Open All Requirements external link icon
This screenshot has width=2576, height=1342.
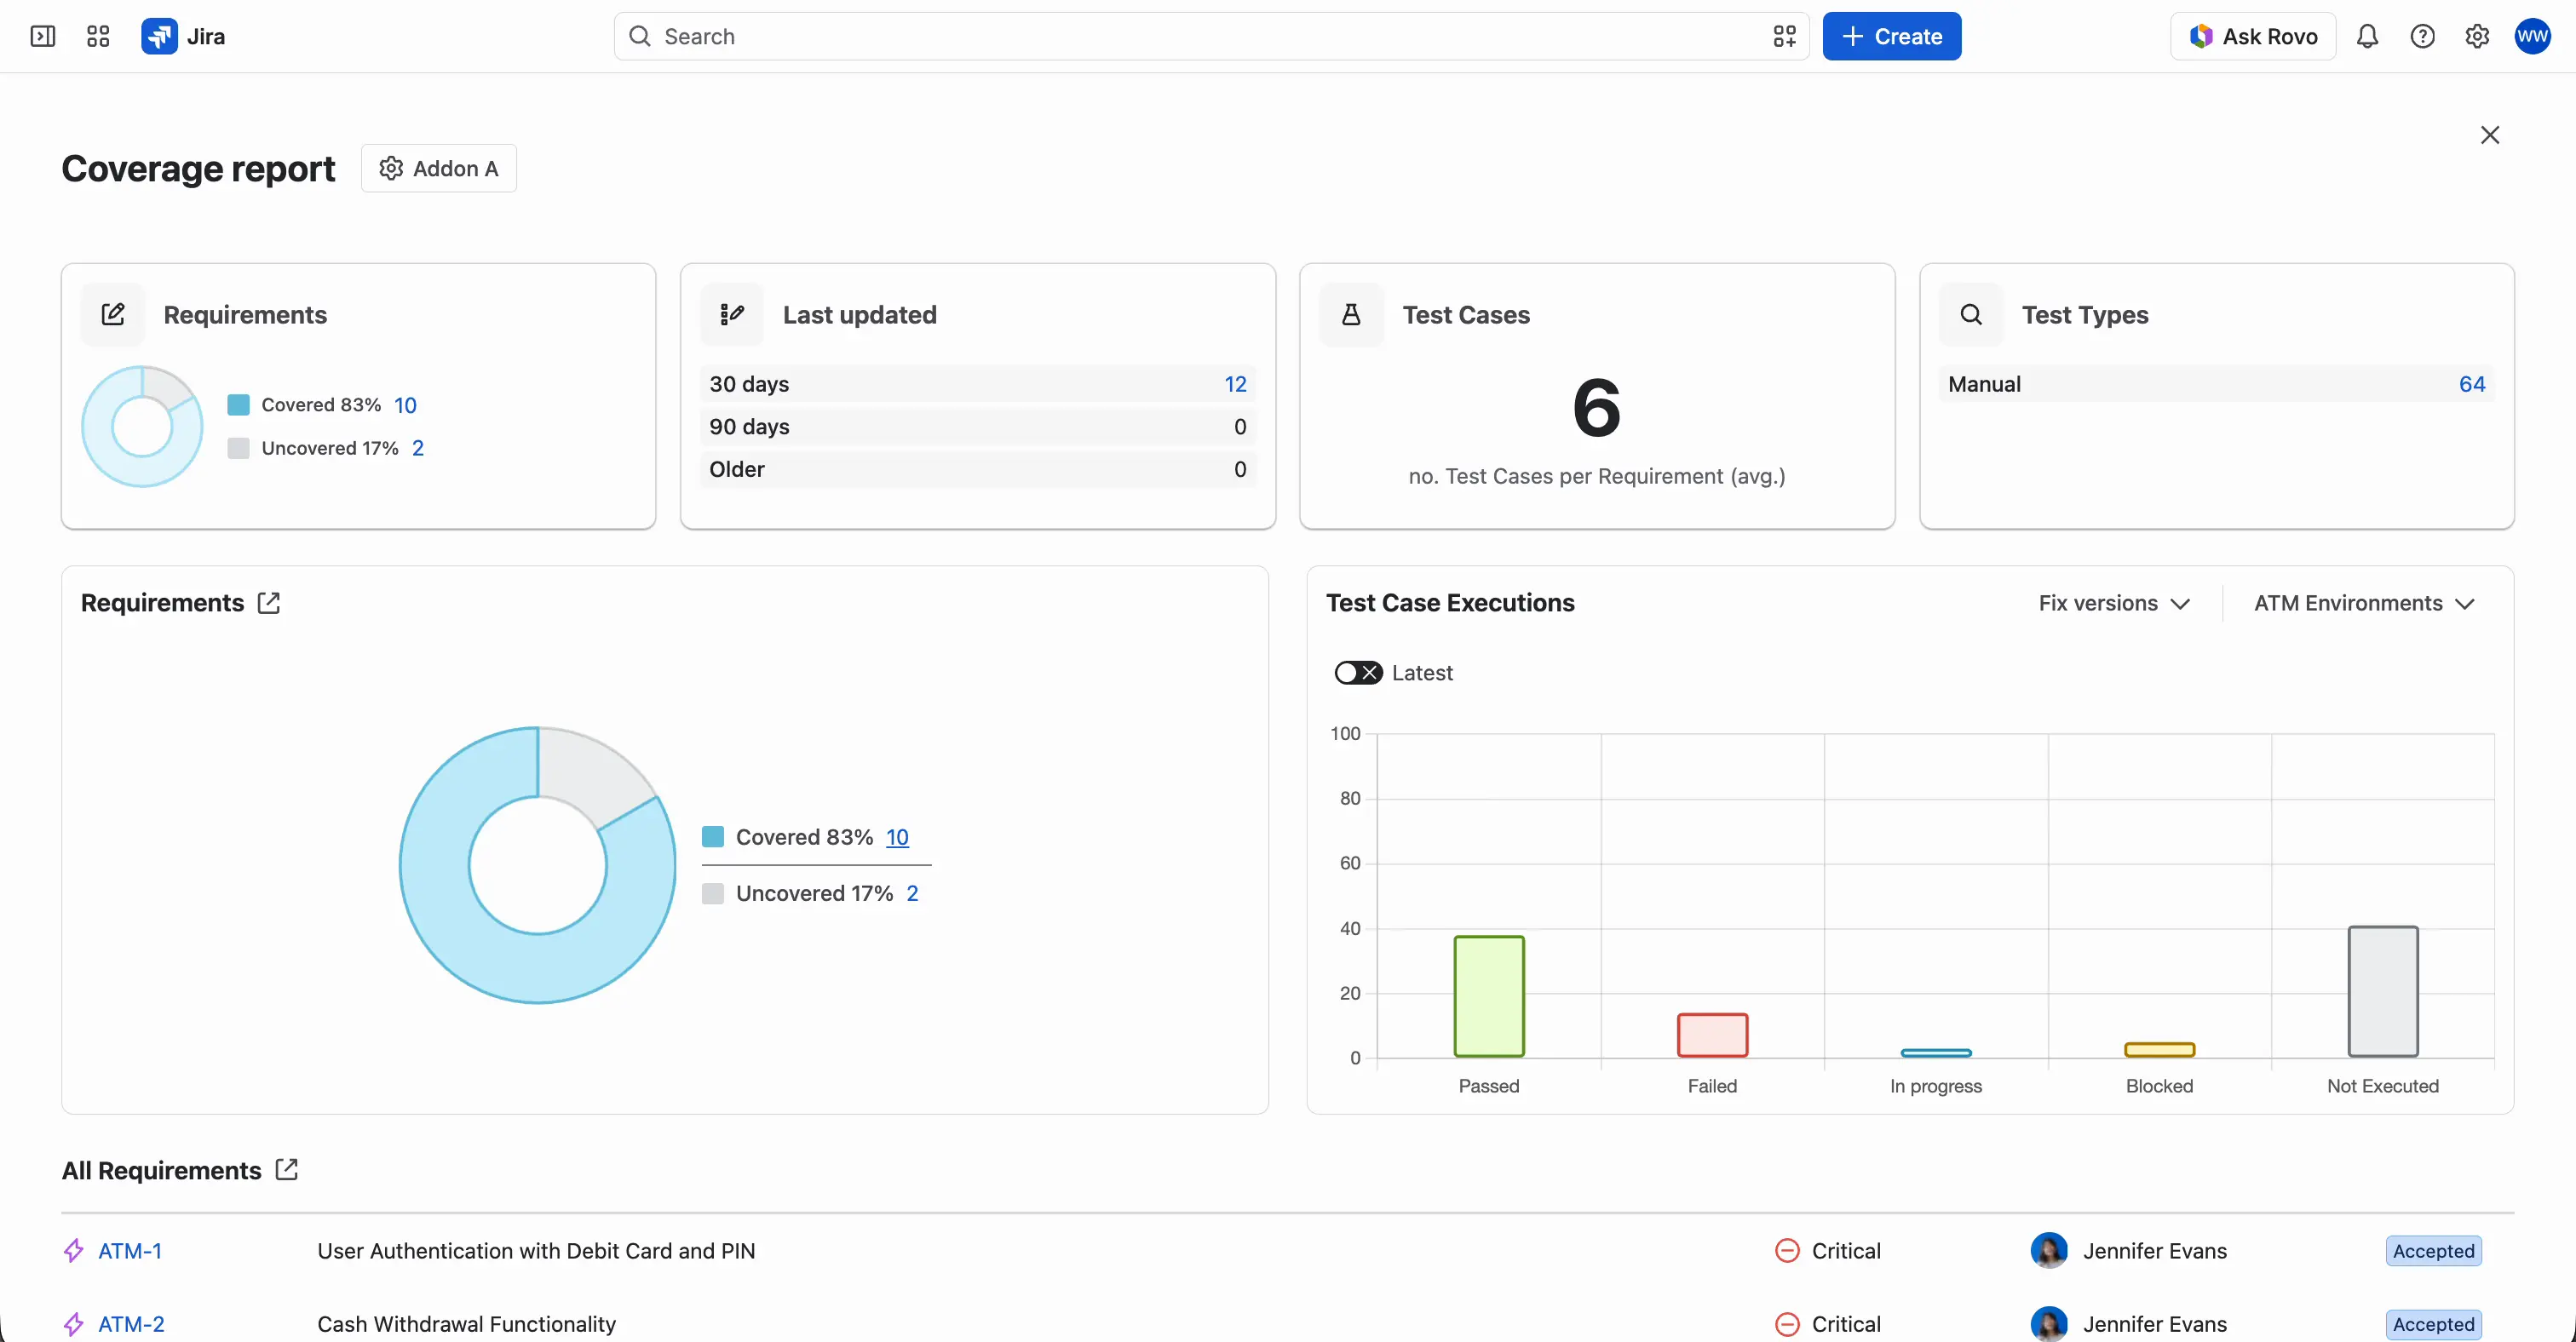[x=287, y=1169]
